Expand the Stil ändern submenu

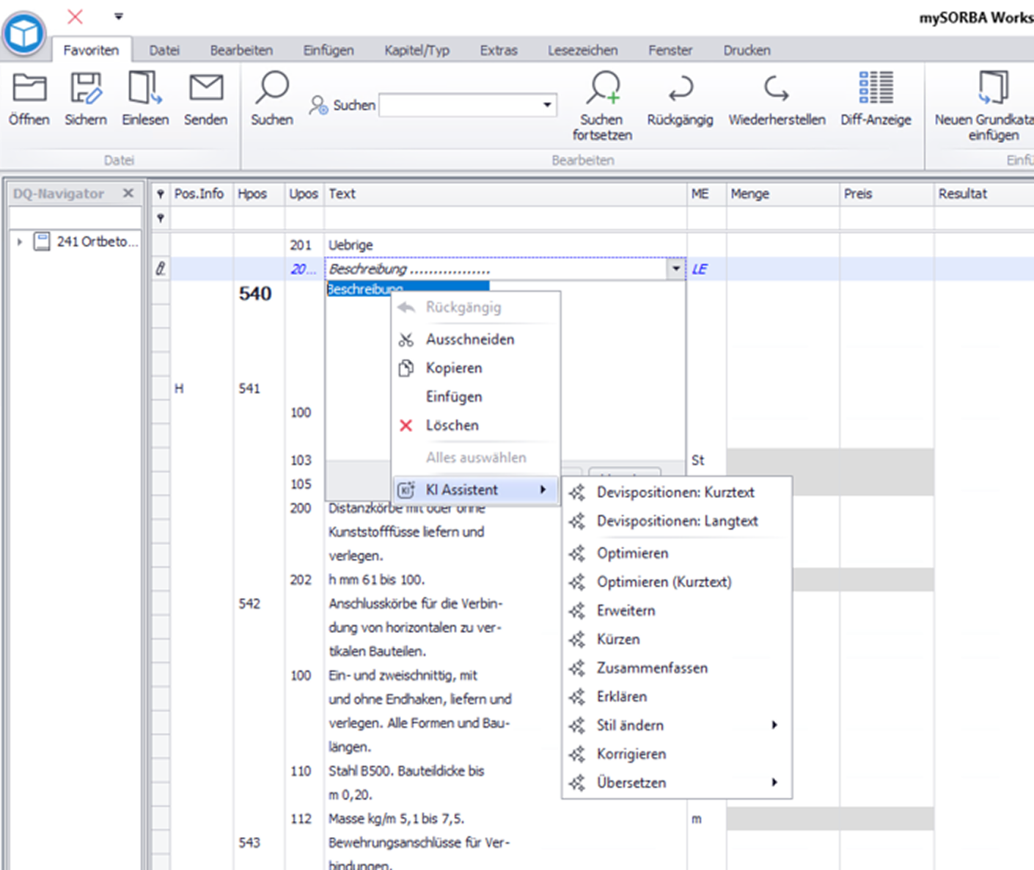pyautogui.click(x=774, y=725)
